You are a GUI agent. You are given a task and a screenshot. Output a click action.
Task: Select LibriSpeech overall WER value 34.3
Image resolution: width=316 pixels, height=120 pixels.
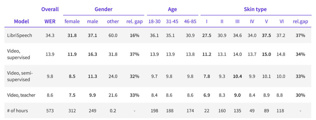pyautogui.click(x=50, y=36)
